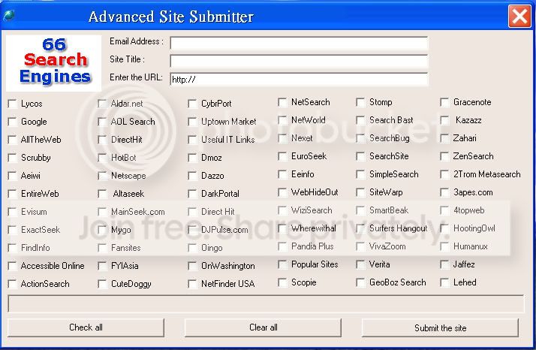Enable the Google checkbox

pyautogui.click(x=12, y=122)
